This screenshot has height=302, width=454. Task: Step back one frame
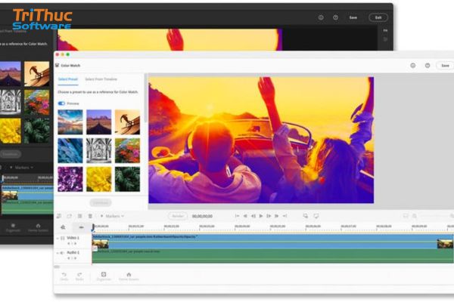[x=253, y=216]
